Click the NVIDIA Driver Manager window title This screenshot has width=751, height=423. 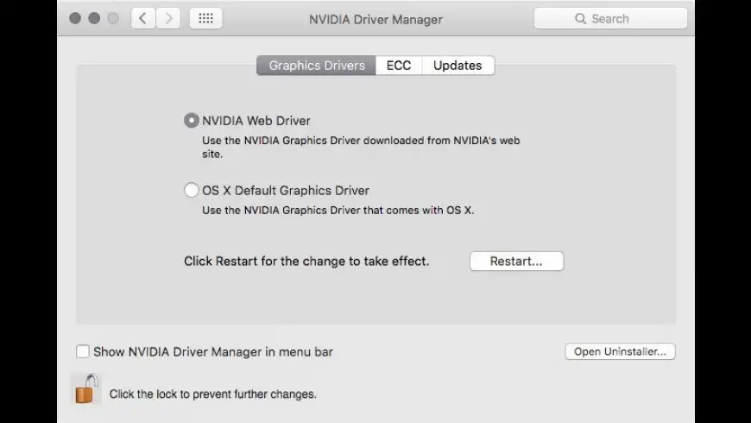[375, 19]
